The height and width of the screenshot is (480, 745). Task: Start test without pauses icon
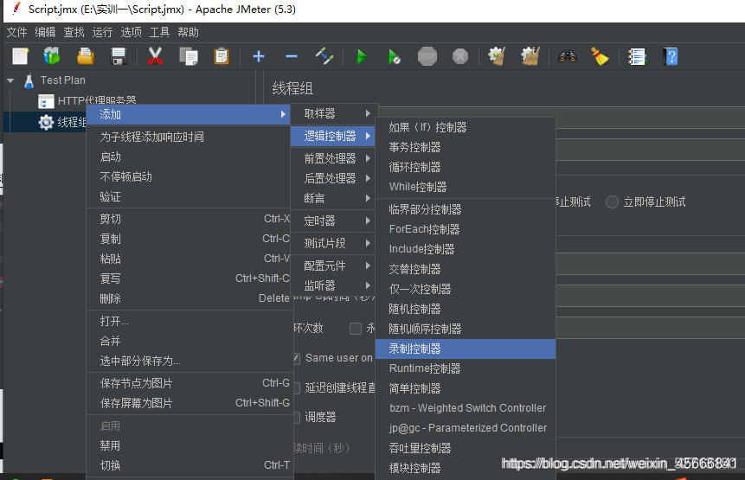(394, 56)
